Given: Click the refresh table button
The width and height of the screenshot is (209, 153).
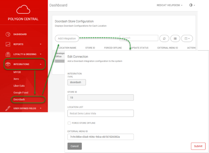Looking at the screenshot, I should click(x=164, y=38).
